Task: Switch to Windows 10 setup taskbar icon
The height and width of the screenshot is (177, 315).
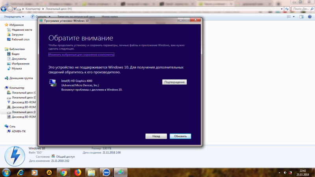Action: coord(120,172)
